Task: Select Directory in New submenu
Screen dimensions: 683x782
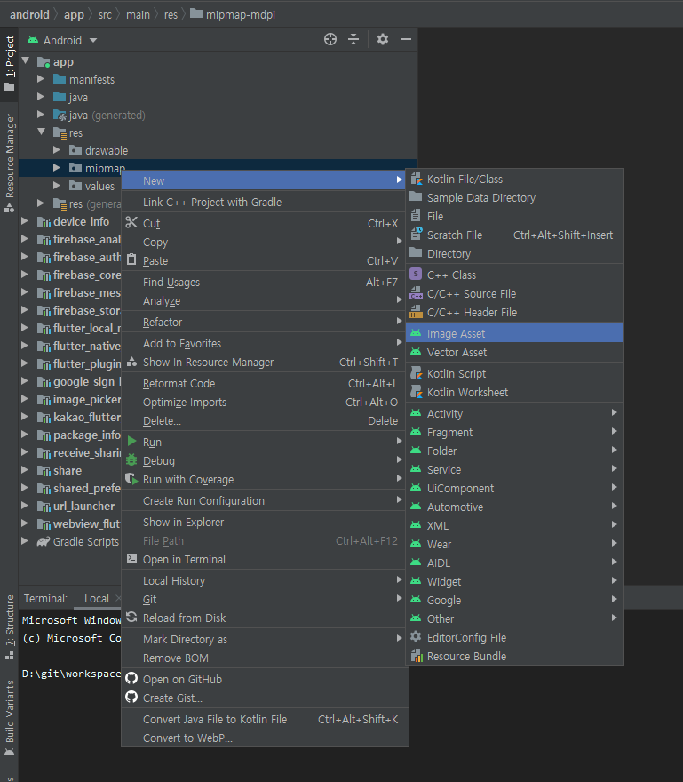Action: (x=514, y=253)
